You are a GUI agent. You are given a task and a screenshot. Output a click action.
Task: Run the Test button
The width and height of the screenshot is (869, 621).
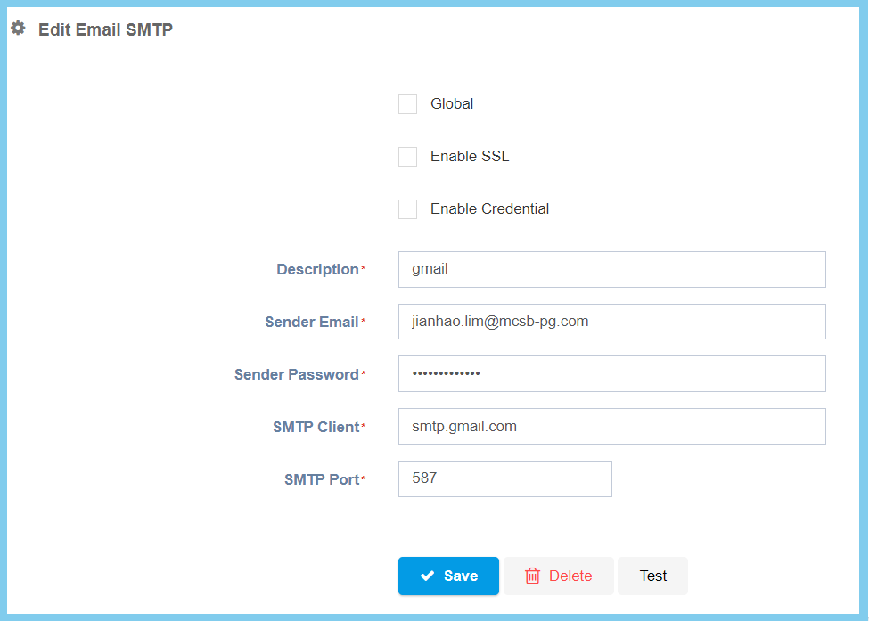point(652,576)
